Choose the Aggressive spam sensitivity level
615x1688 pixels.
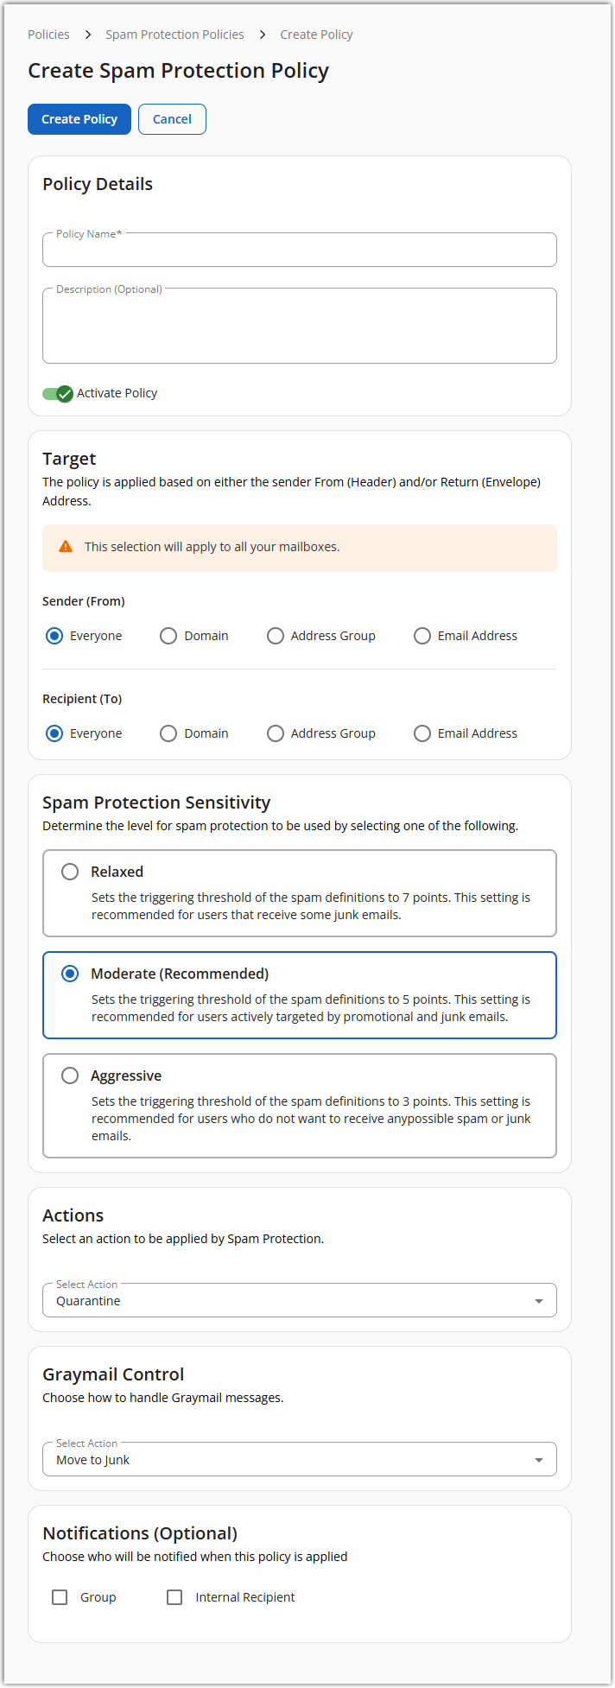click(70, 1076)
